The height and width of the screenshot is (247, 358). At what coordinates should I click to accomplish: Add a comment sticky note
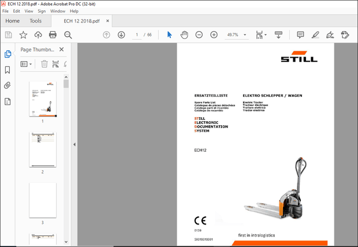coord(300,35)
